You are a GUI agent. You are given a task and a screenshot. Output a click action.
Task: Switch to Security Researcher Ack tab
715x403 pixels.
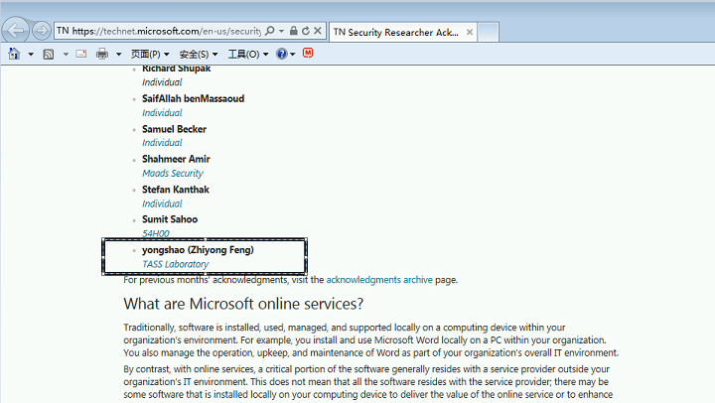[396, 32]
